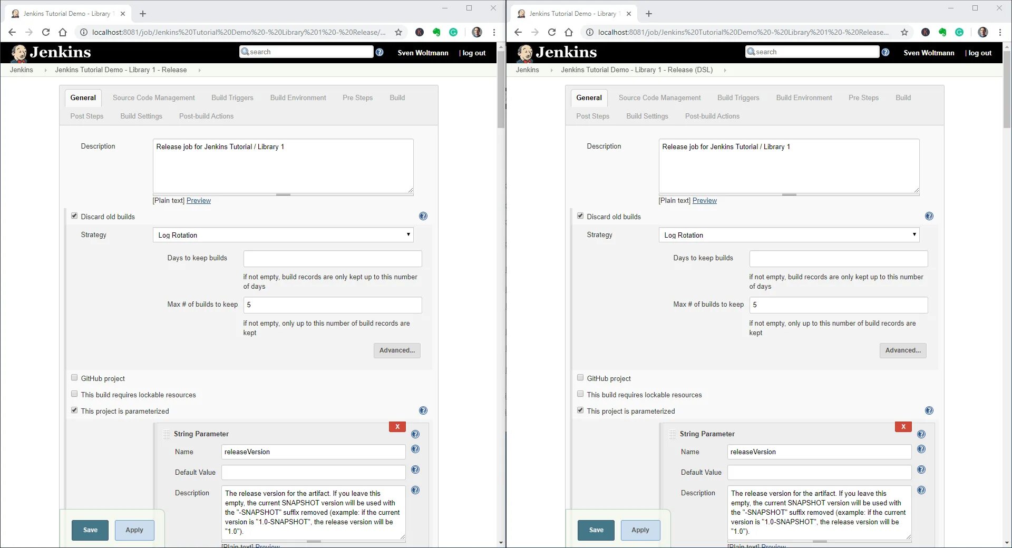Viewport: 1012px width, 548px height.
Task: Click the help circle beside the search box
Action: coord(380,52)
